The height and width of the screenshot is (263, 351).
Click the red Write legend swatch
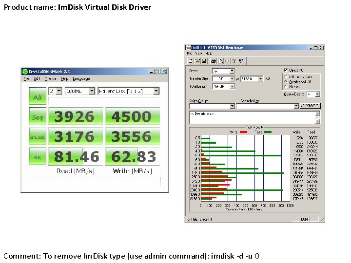coord(244,132)
